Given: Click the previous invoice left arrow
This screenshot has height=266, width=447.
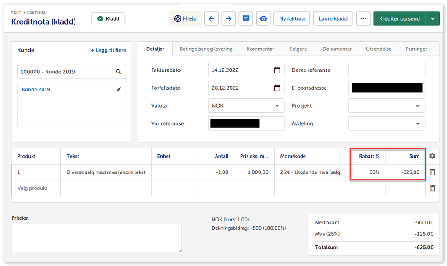Looking at the screenshot, I should click(211, 19).
